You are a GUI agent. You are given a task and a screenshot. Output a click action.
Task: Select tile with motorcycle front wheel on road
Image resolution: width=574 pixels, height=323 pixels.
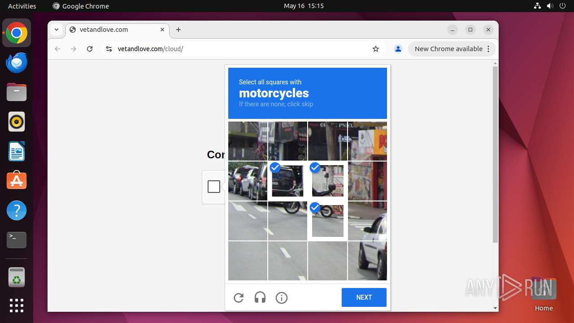coord(287,221)
